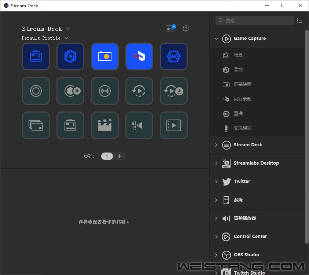Toggle the action list view icon
This screenshot has height=275, width=309.
(299, 21)
